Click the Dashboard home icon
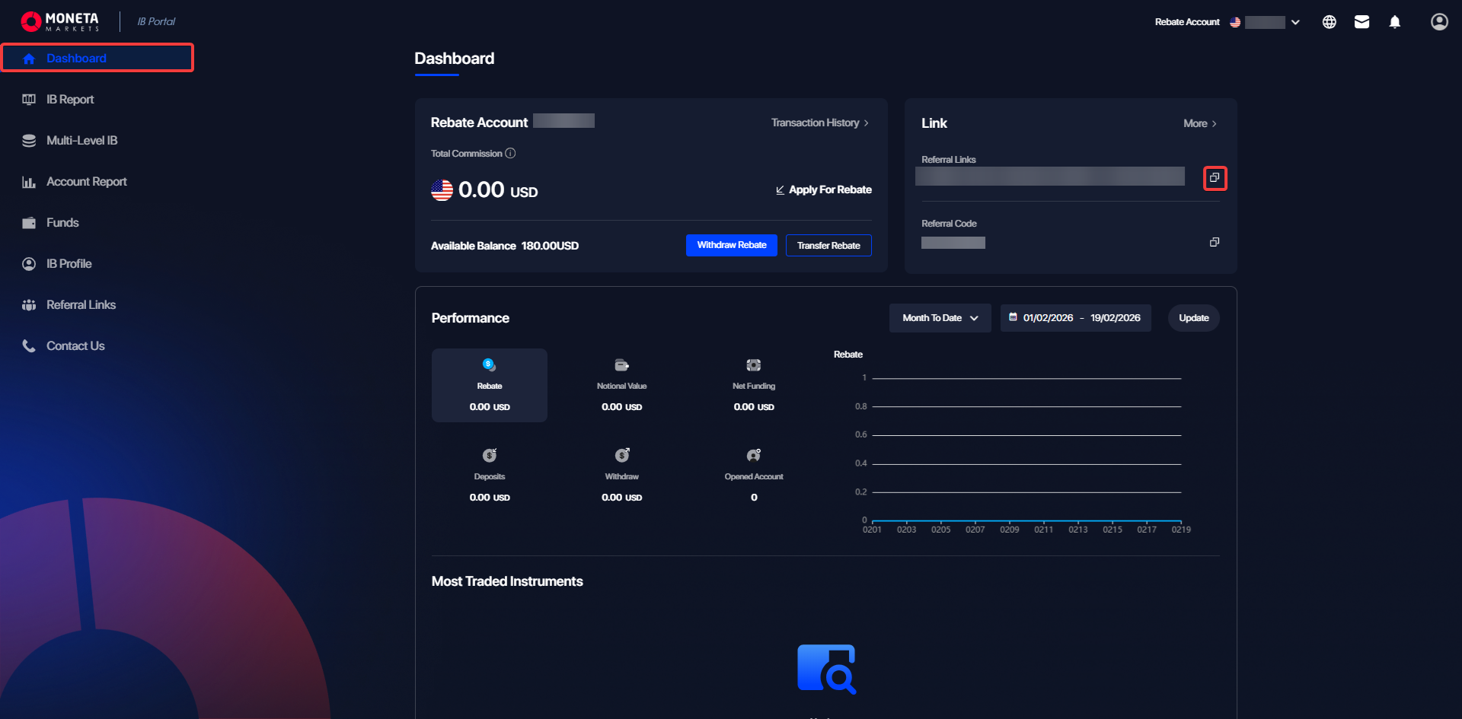This screenshot has height=719, width=1462. (x=29, y=59)
